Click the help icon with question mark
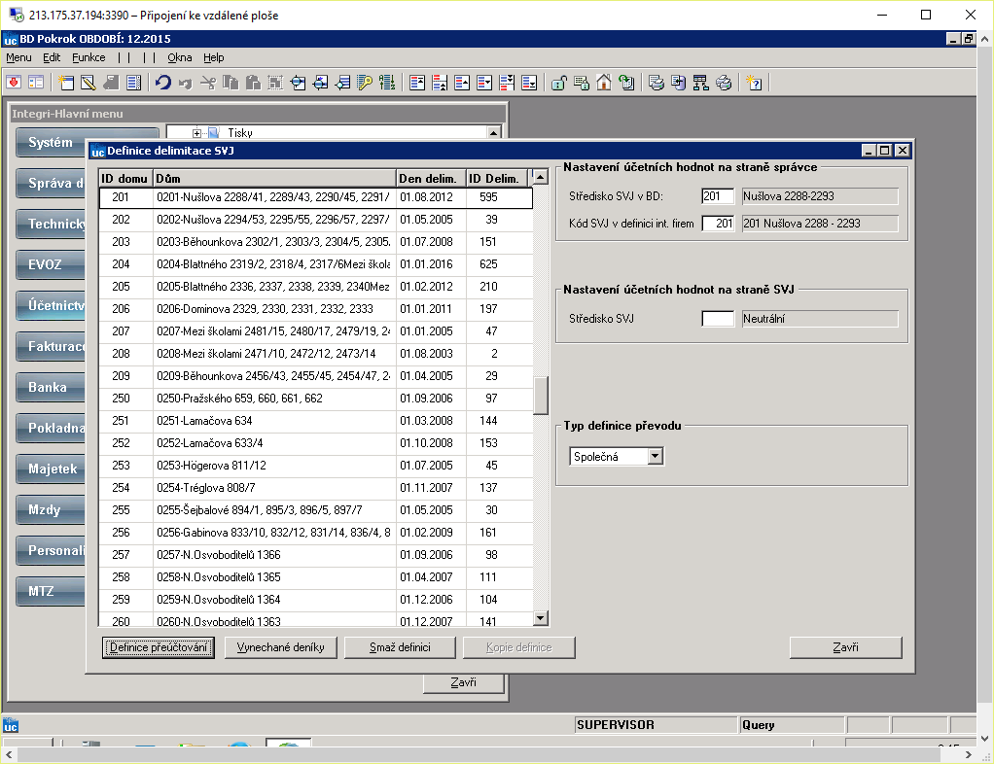Image resolution: width=994 pixels, height=764 pixels. (x=755, y=83)
